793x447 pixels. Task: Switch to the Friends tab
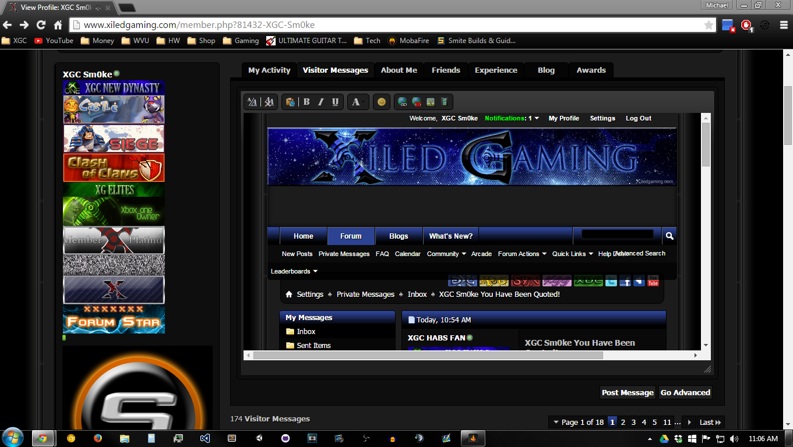pos(446,70)
